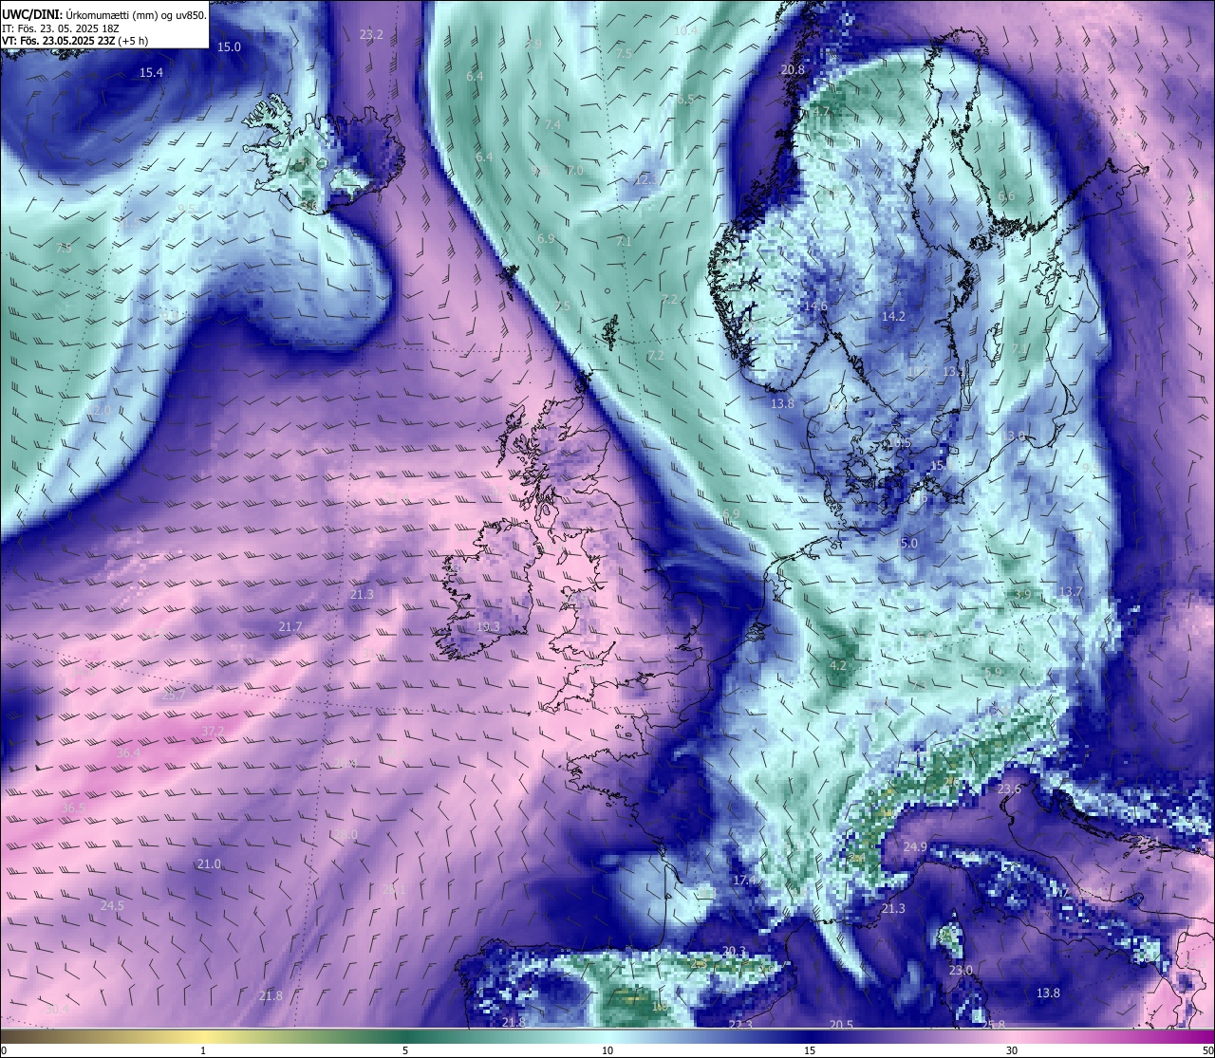Click the 1 tick on the colour scale
This screenshot has height=1058, width=1215.
tap(203, 1049)
